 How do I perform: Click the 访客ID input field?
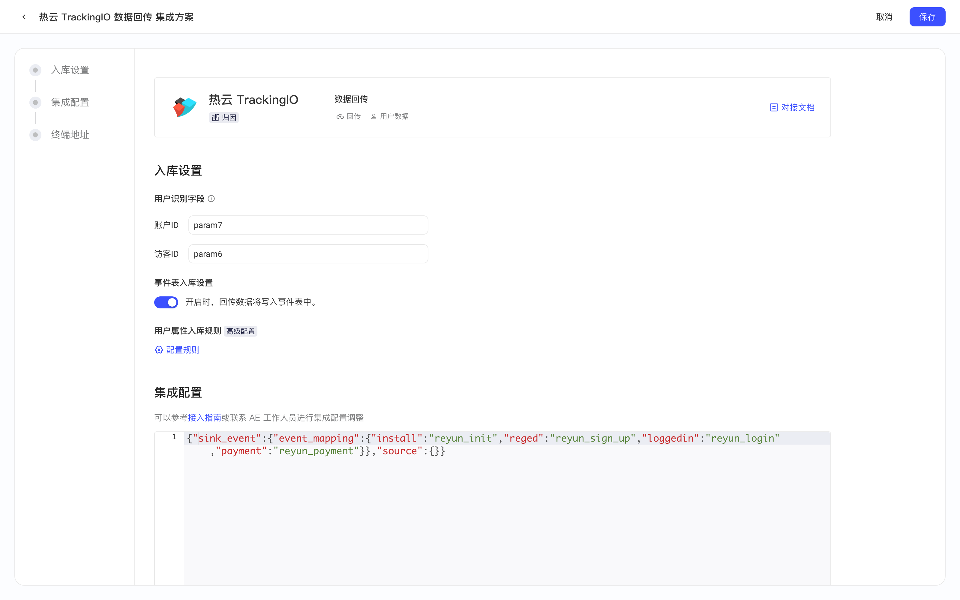tap(308, 254)
